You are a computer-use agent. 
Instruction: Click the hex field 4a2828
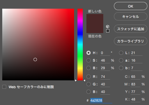coord(101,101)
